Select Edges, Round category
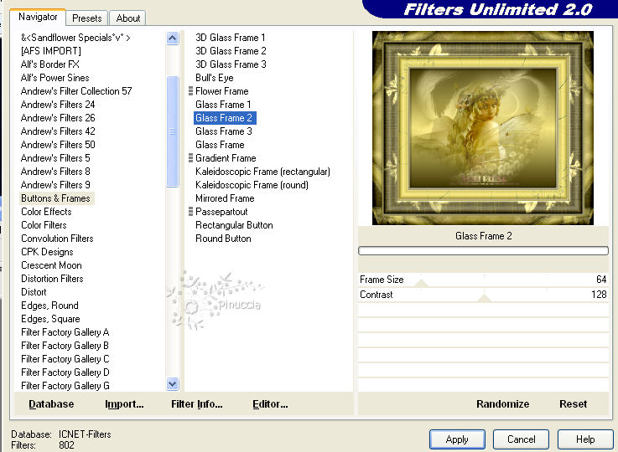Screen dimensions: 618x452 pyautogui.click(x=49, y=306)
